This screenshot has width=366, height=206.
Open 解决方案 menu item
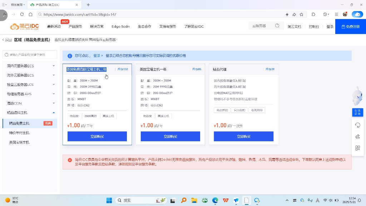(x=97, y=26)
